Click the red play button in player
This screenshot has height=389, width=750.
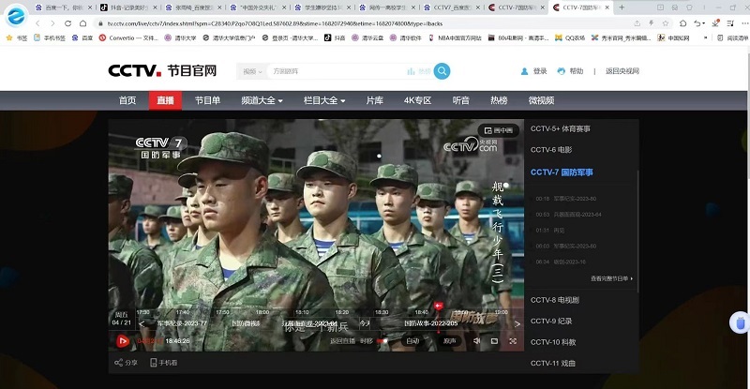(x=123, y=340)
